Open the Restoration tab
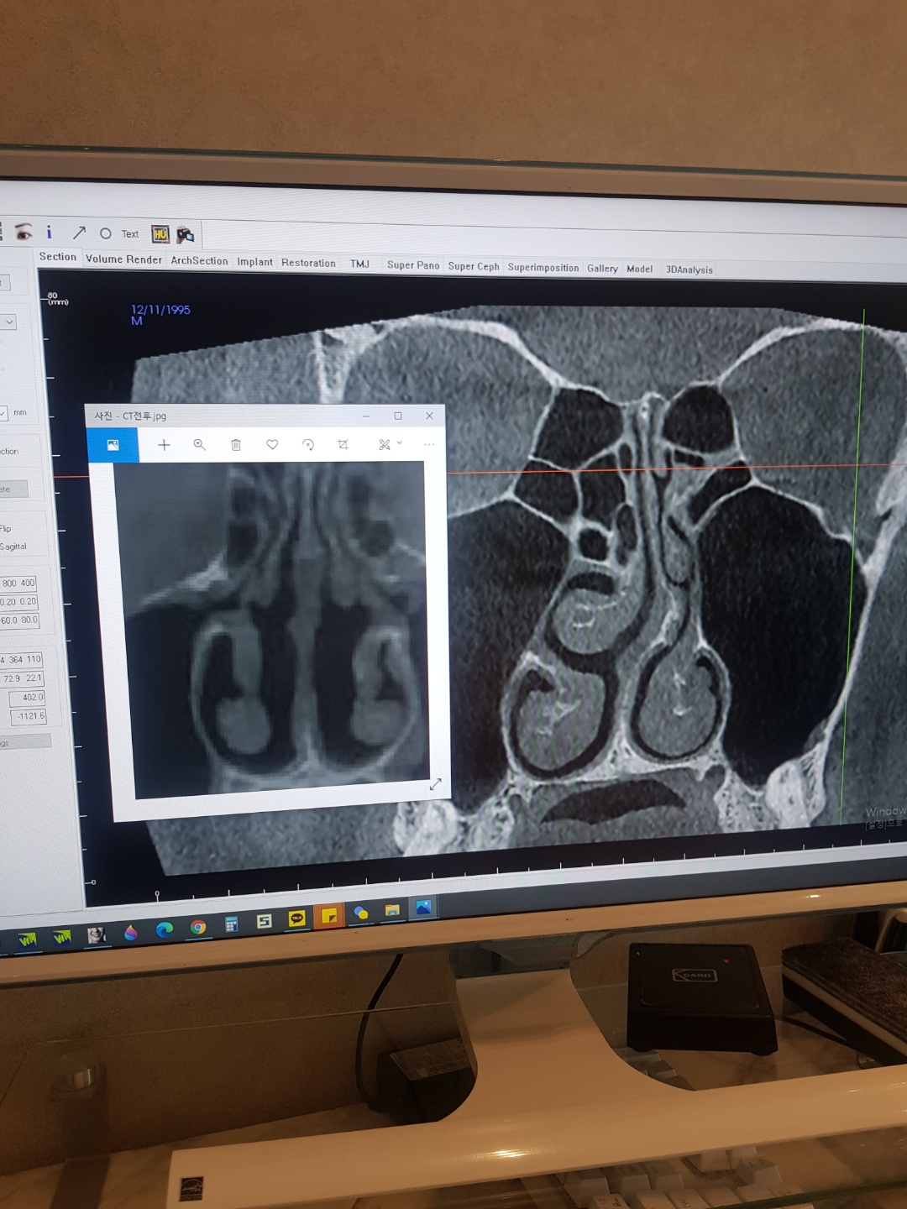Screen dimensions: 907x1209 pos(308,263)
